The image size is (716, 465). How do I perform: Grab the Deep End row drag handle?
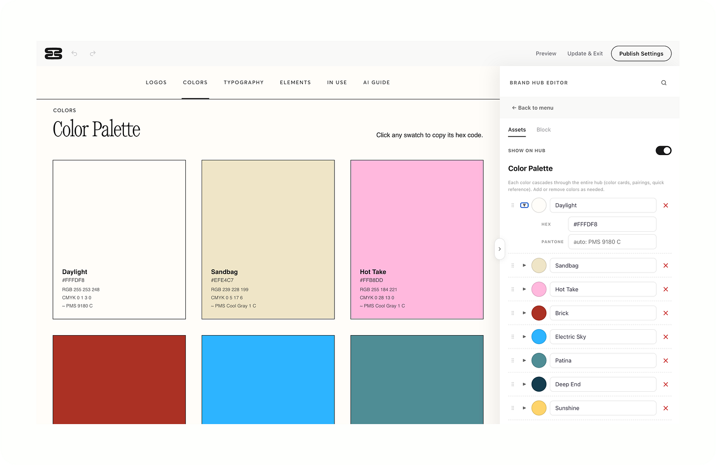513,384
